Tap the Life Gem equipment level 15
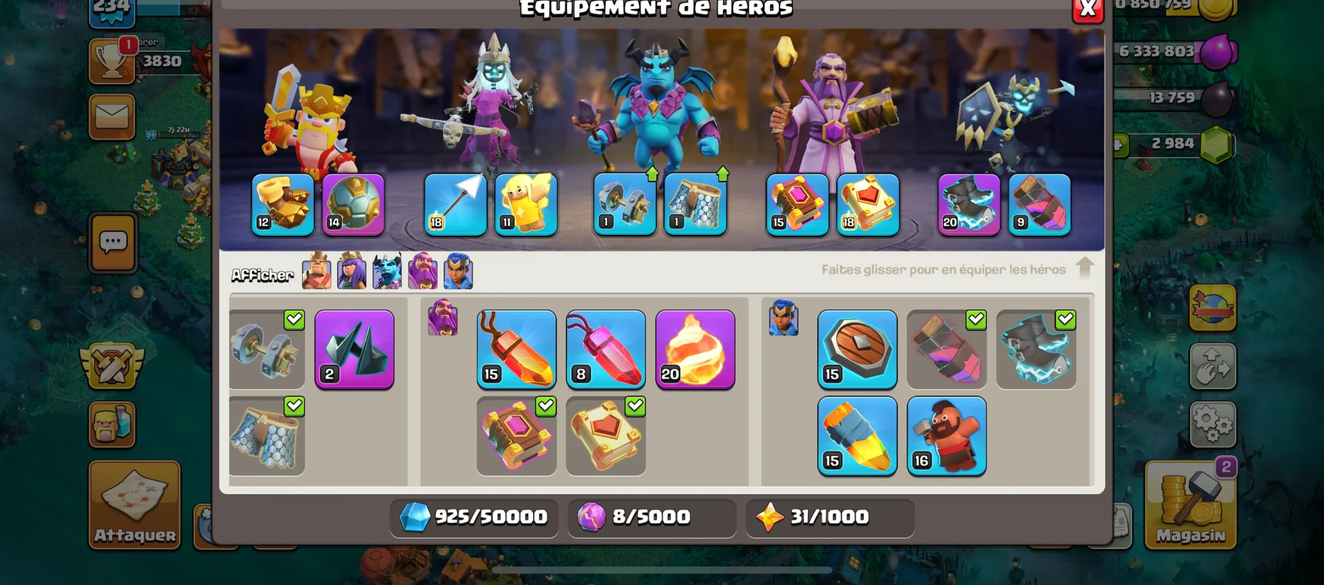This screenshot has width=1324, height=585. click(516, 349)
